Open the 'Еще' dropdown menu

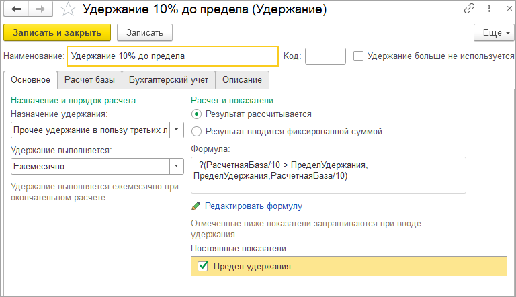click(494, 32)
